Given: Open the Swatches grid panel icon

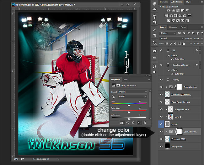Looking at the screenshot, I should click(x=154, y=59).
